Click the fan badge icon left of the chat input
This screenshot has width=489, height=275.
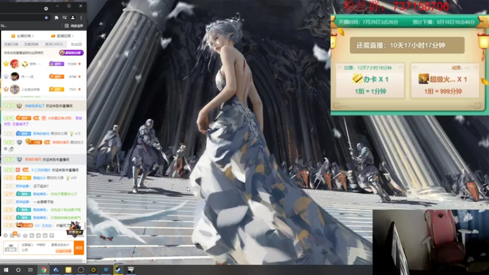pyautogui.click(x=10, y=248)
